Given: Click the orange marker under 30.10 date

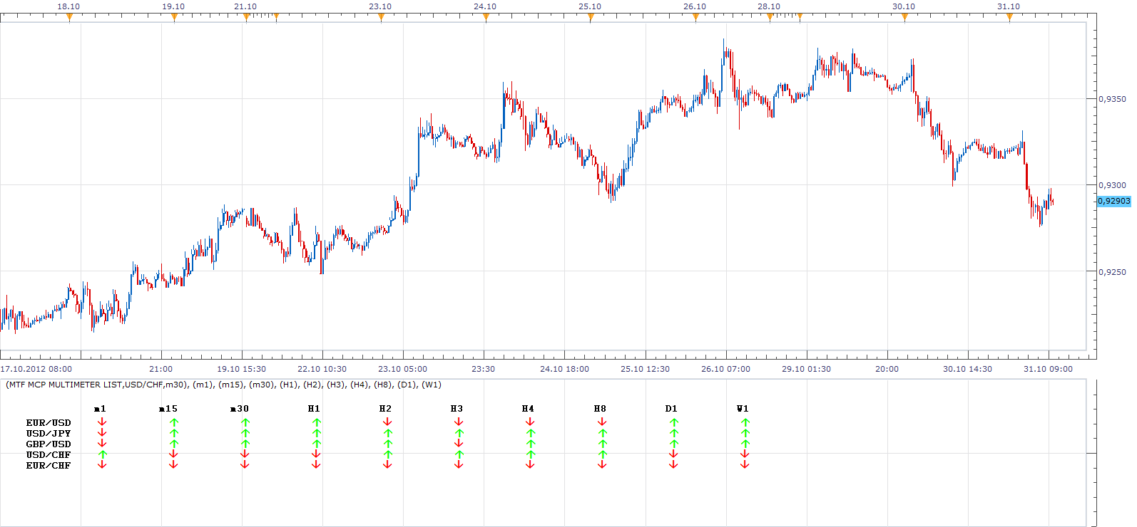Looking at the screenshot, I should click(904, 18).
